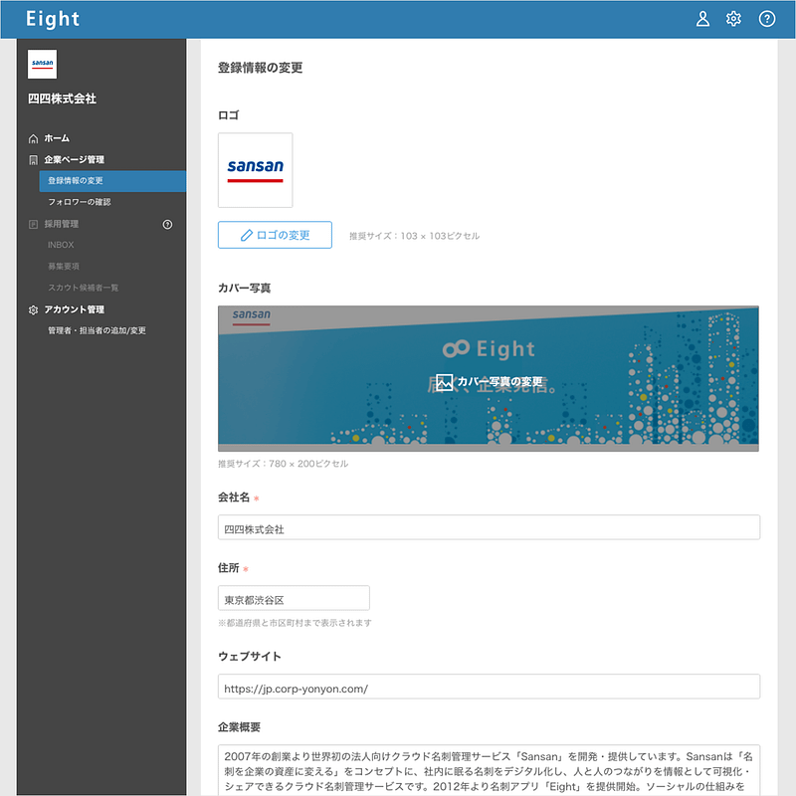796x796 pixels.
Task: Click the 登録情報の変更 page heading
Action: click(x=261, y=68)
